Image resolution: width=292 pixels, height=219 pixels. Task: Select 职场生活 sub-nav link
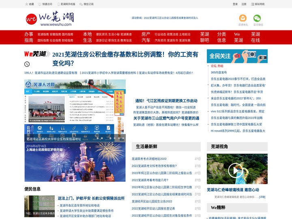click(114, 41)
